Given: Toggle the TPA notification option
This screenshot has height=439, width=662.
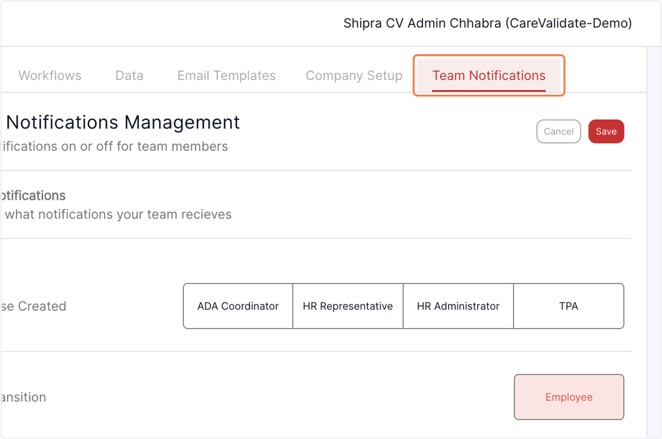Looking at the screenshot, I should tap(569, 306).
